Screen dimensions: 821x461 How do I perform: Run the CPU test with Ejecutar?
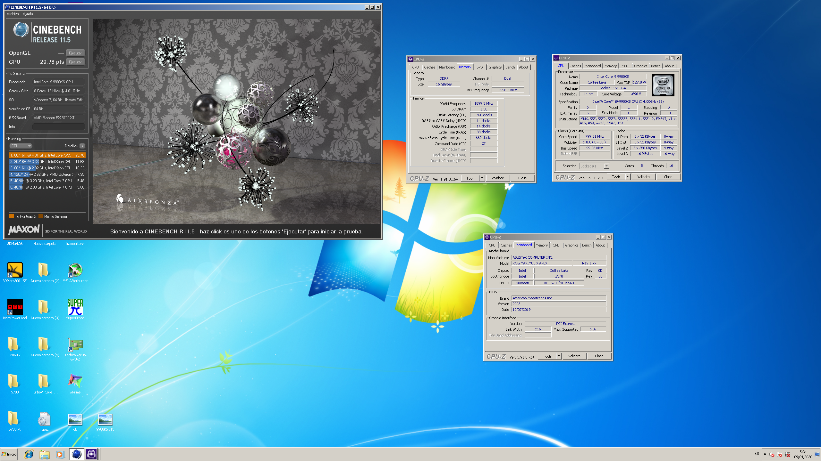pos(75,62)
